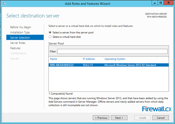Sort the server pool by Name column
This screenshot has height=124, width=175.
pos(54,59)
